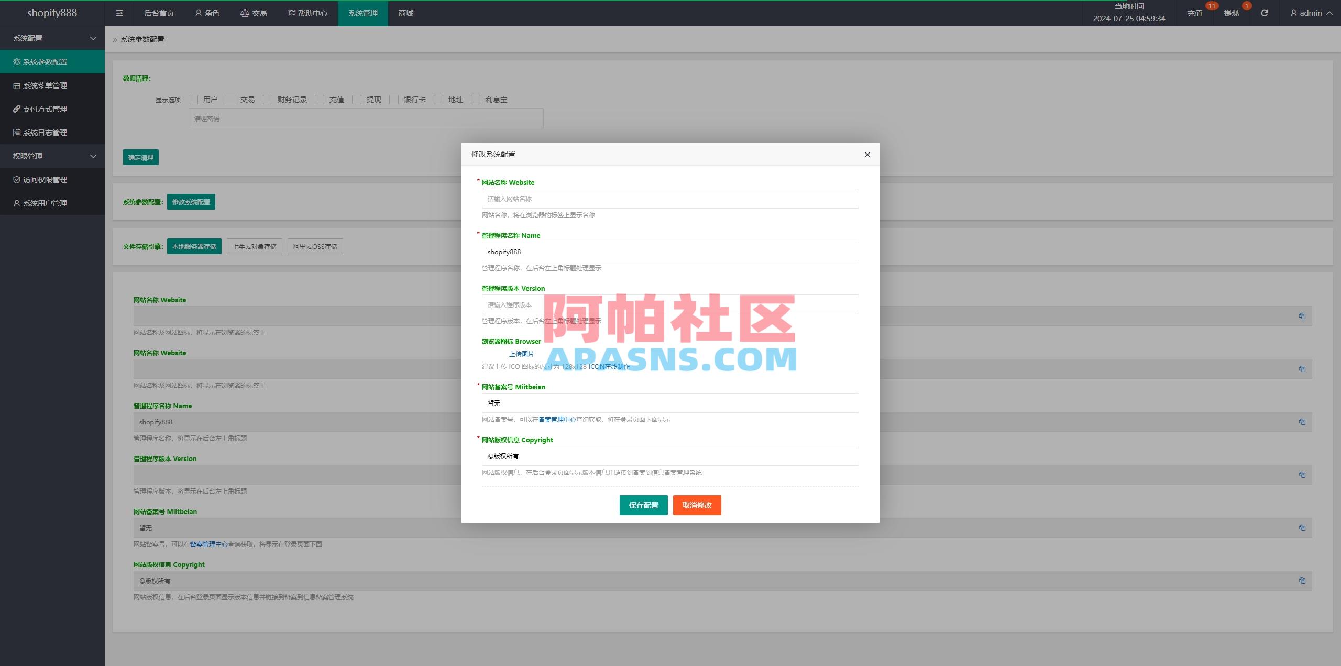Switch to the 商城 menu tab

coord(406,13)
